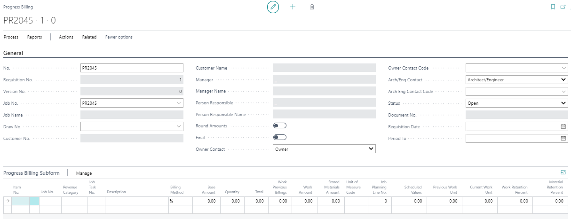
Task: Open the Owner Contact dropdown
Action: pyautogui.click(x=372, y=149)
